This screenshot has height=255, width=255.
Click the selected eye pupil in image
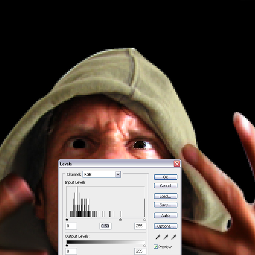point(139,144)
